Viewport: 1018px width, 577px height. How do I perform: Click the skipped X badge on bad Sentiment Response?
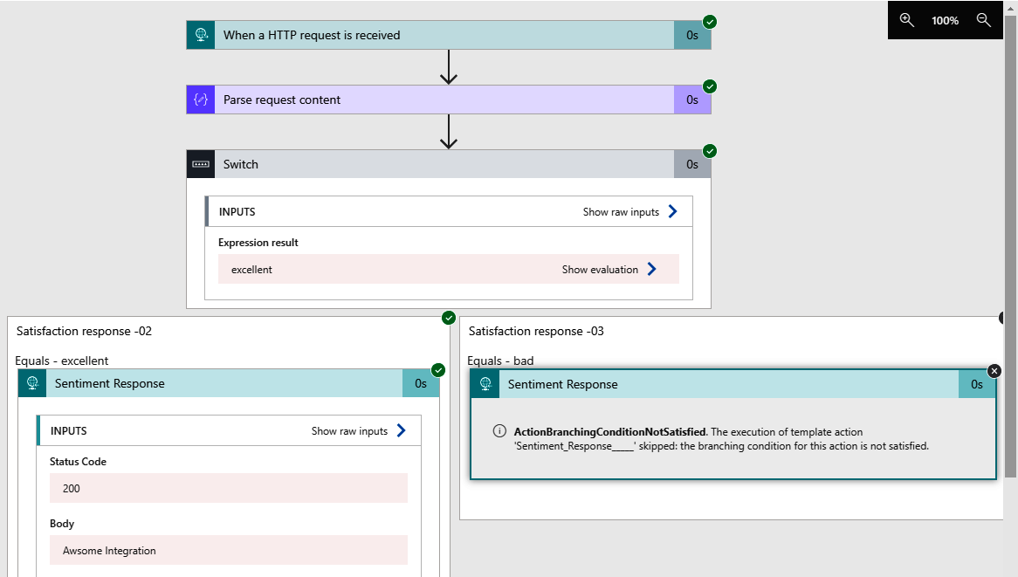click(x=994, y=371)
